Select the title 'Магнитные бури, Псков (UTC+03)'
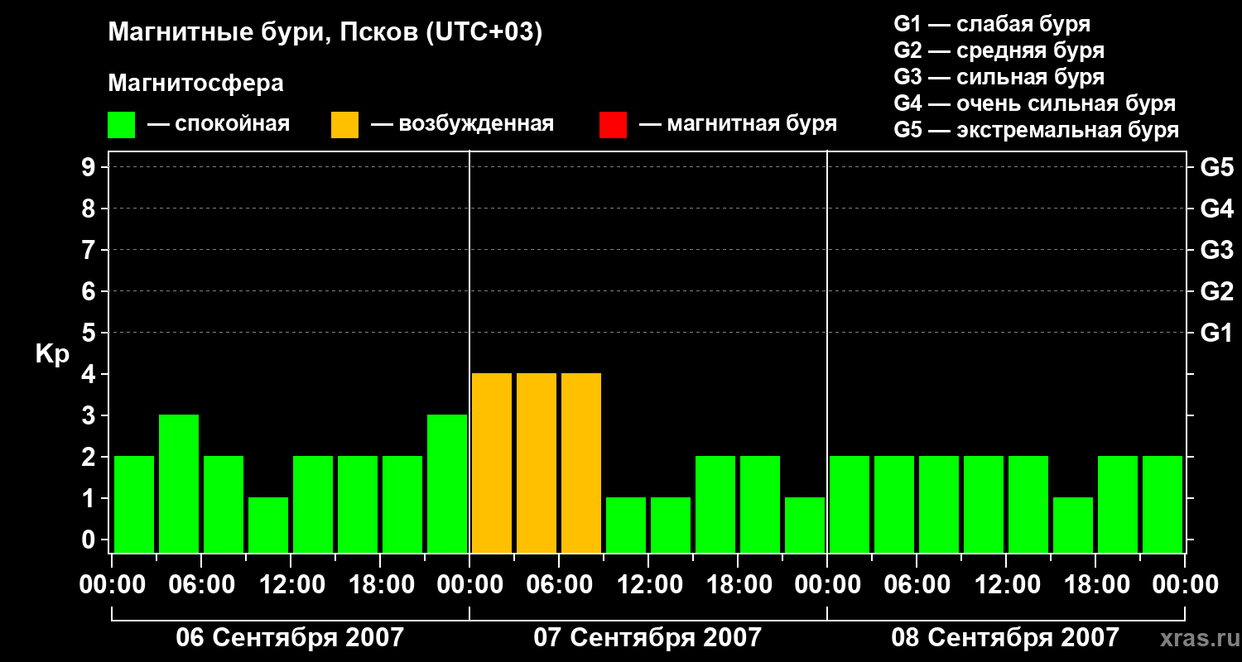 (325, 33)
